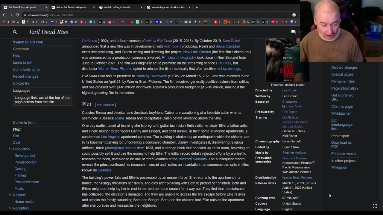Open the Twitch bookmark icon
Image resolution: width=383 pixels, height=215 pixels.
(292, 22)
